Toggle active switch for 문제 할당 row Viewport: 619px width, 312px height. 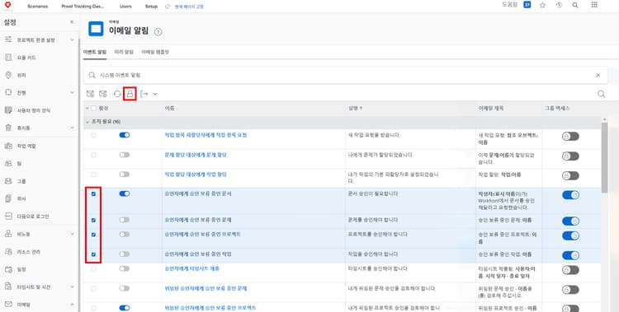click(x=125, y=155)
